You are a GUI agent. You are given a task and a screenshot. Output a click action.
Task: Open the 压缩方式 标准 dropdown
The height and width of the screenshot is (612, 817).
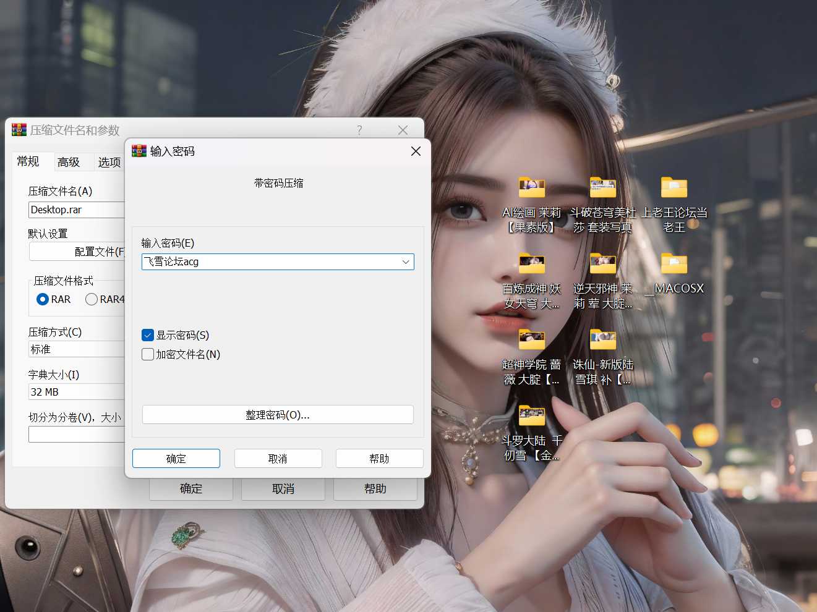point(77,349)
